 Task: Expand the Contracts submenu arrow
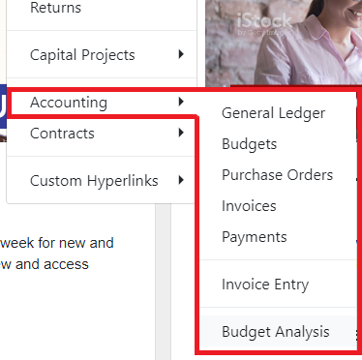tap(181, 133)
